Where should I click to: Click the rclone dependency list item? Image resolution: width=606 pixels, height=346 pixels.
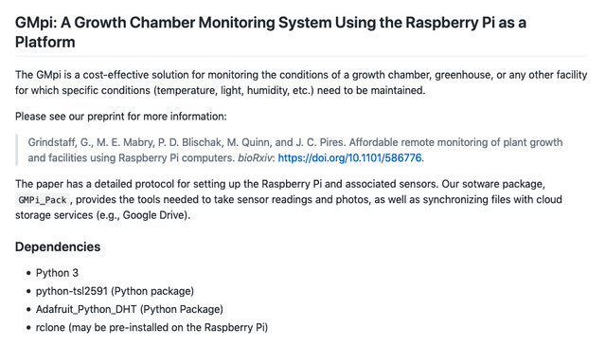(x=151, y=327)
